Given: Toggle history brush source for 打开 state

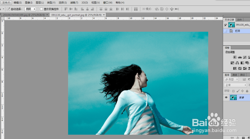Looking at the screenshot, I should click(x=225, y=31).
